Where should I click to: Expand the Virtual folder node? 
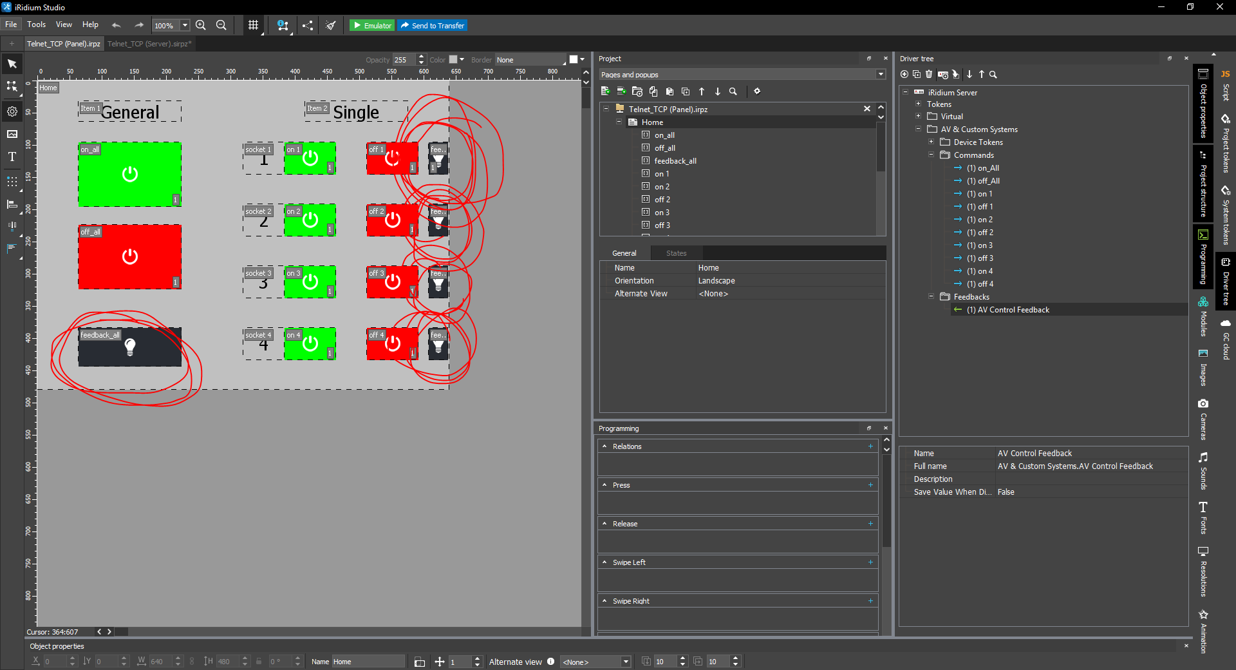click(x=918, y=116)
